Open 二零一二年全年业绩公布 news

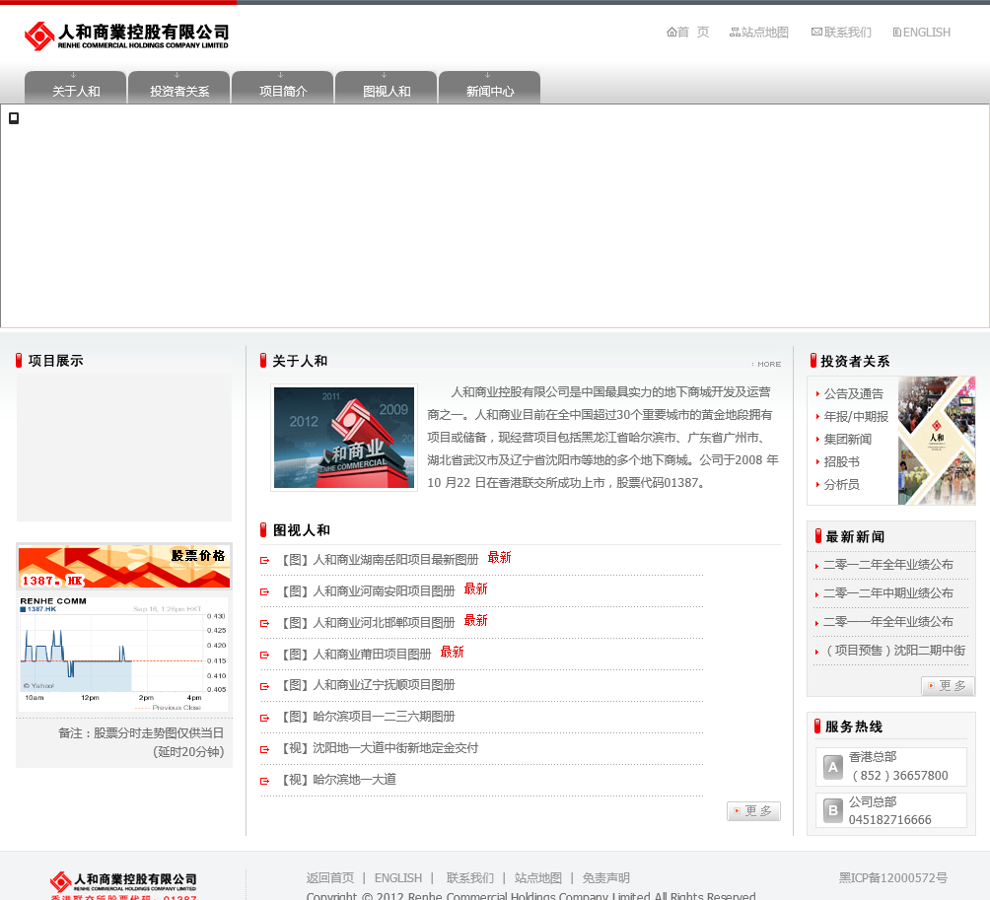(x=887, y=565)
